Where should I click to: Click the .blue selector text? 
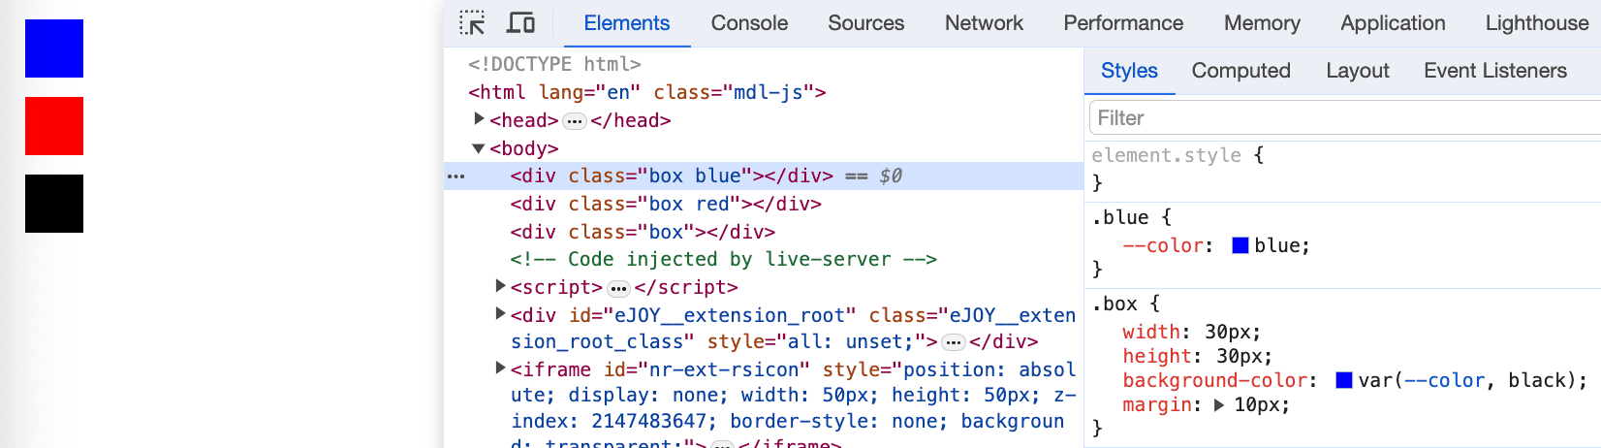tap(1120, 217)
